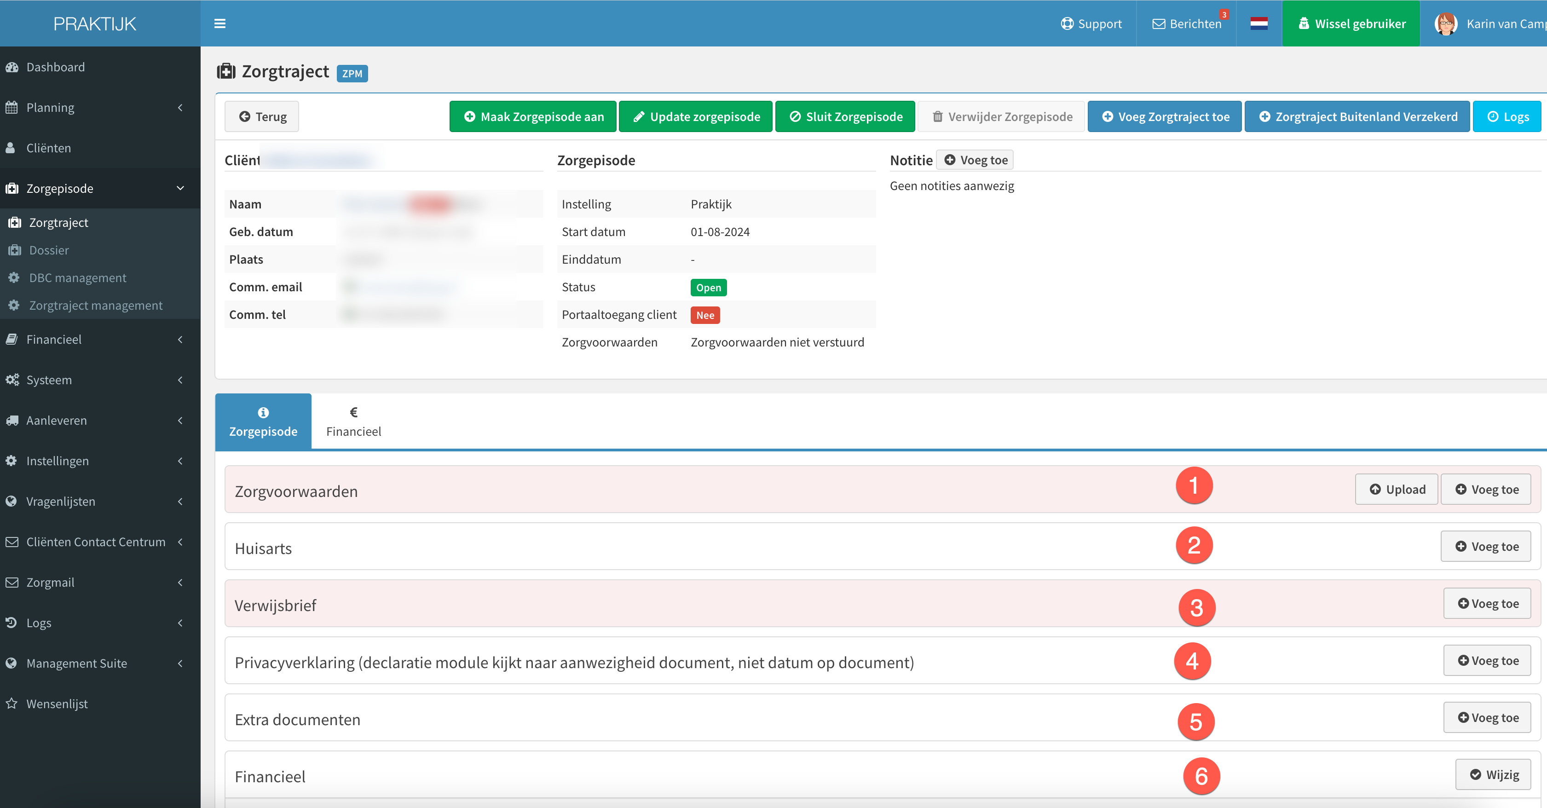1547x808 pixels.
Task: Click the ZPM badge beside Zorgtraject title
Action: click(352, 73)
